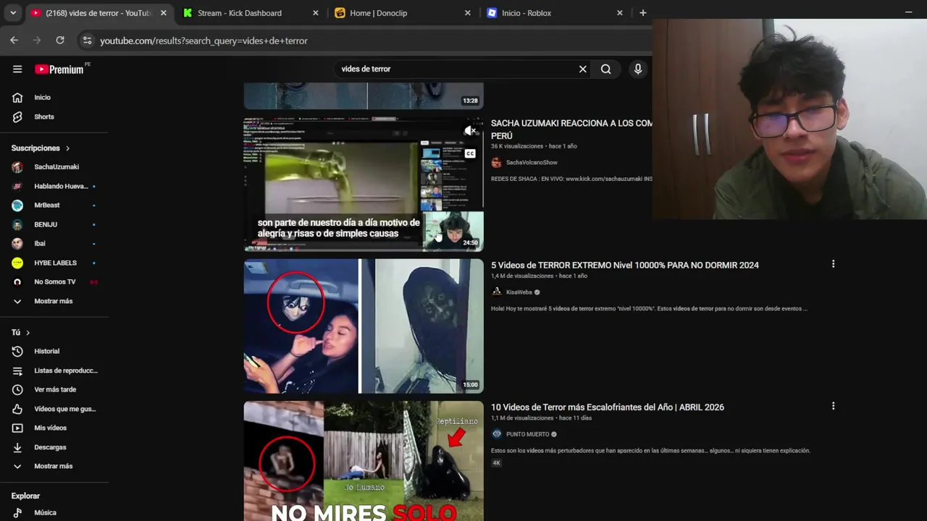Open SACHA UZUMAKI REACCIONA video title

tap(571, 130)
